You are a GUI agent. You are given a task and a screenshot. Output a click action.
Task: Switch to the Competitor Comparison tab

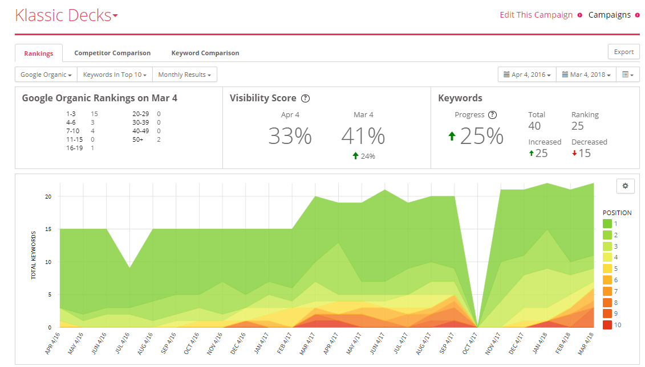112,53
